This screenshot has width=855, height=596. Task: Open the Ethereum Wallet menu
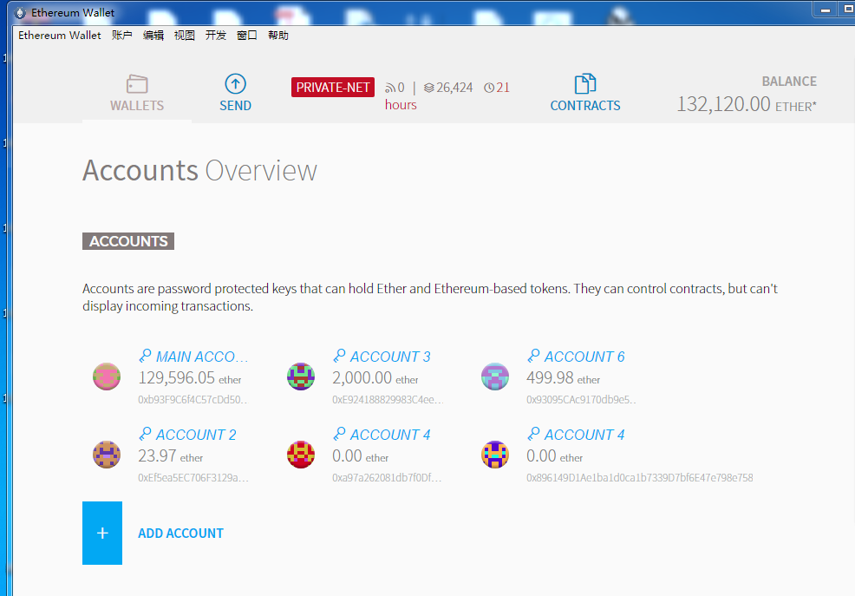tap(60, 36)
